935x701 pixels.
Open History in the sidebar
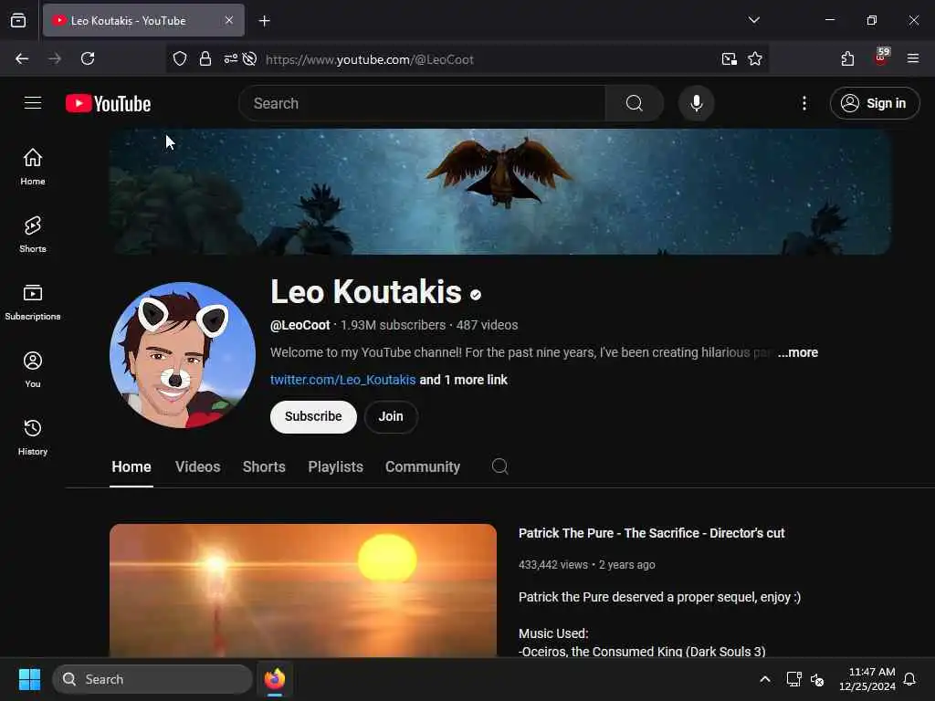click(33, 437)
